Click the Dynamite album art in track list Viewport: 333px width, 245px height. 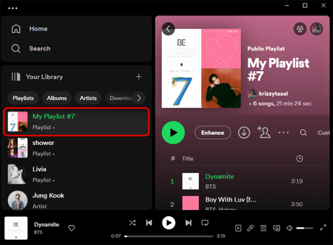[x=191, y=181]
